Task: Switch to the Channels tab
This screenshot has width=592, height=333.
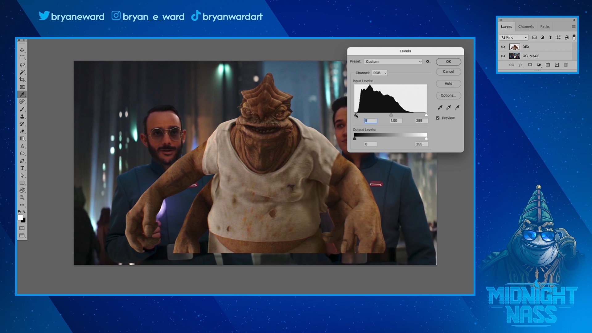Action: [526, 27]
